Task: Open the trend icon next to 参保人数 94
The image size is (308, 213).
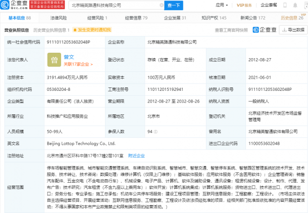Action: click(x=155, y=131)
